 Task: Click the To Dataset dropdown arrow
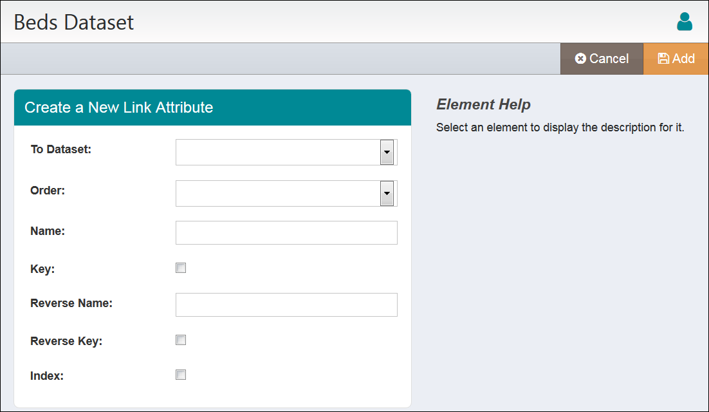click(388, 152)
